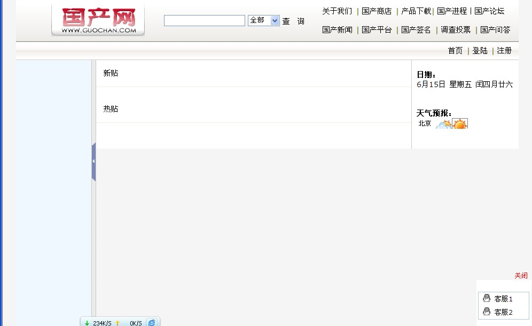
Task: Open 国产商店 menu link
Action: pyautogui.click(x=377, y=11)
